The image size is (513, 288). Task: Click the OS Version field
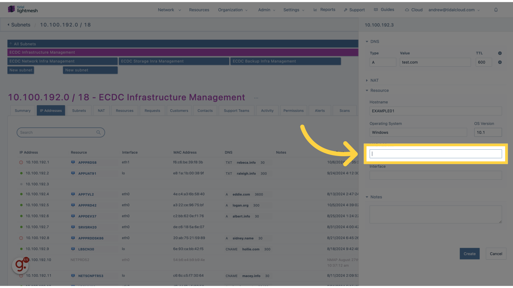point(488,132)
